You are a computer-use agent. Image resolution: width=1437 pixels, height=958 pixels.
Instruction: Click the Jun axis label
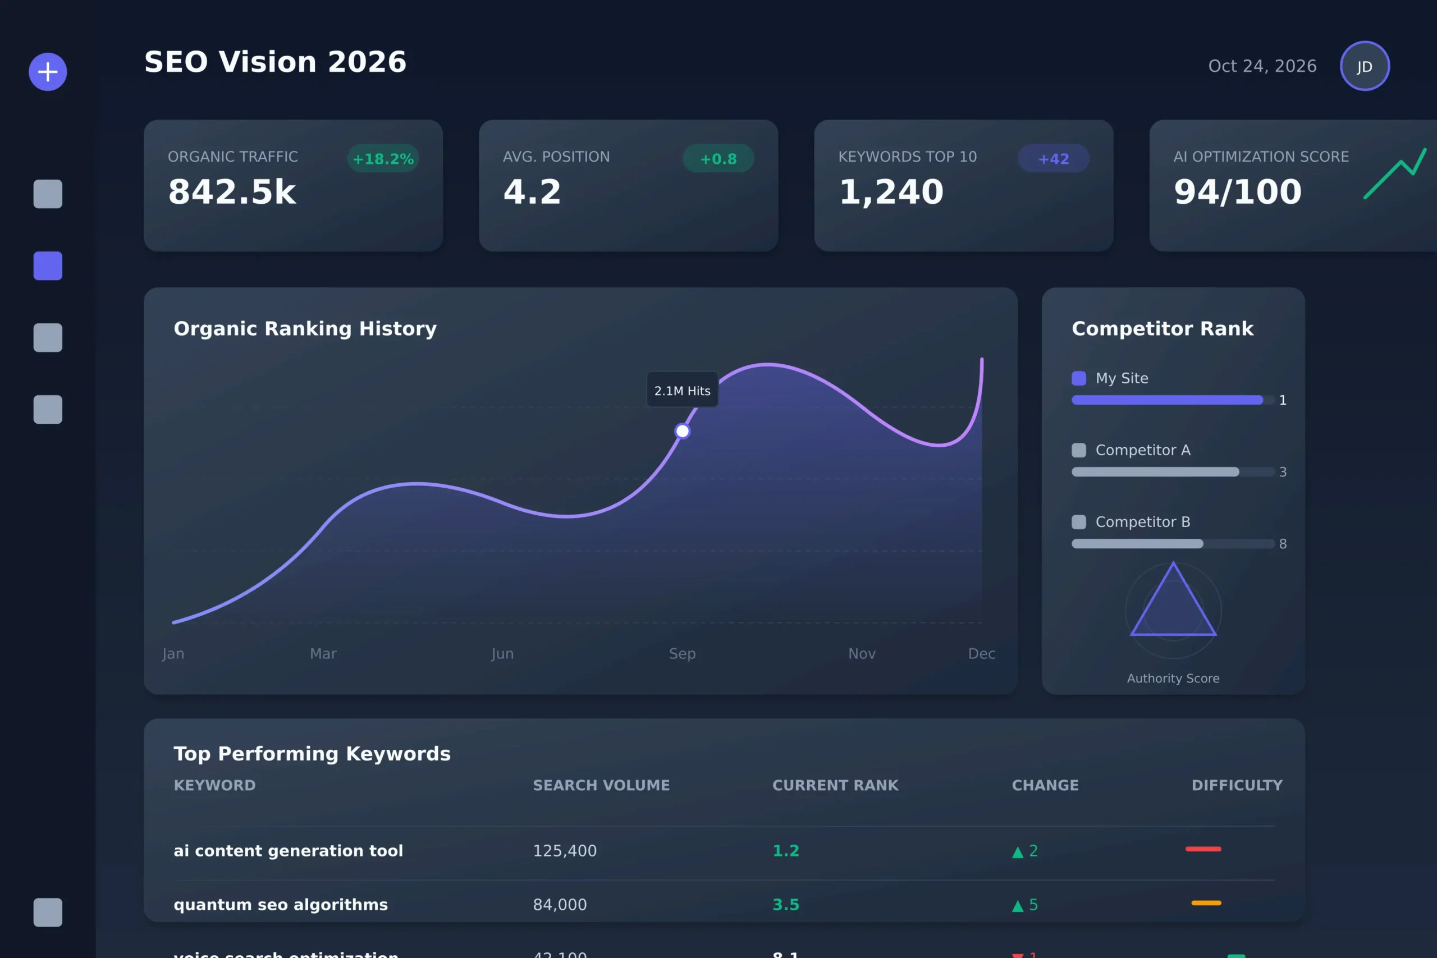502,653
